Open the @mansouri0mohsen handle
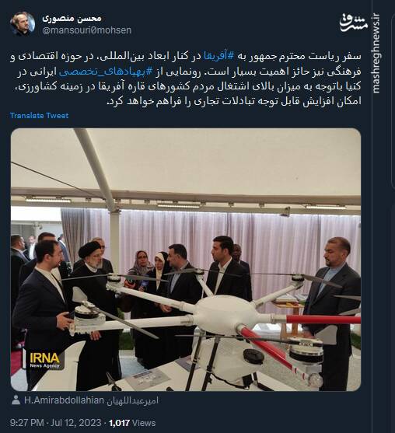The width and height of the screenshot is (395, 433). point(87,30)
